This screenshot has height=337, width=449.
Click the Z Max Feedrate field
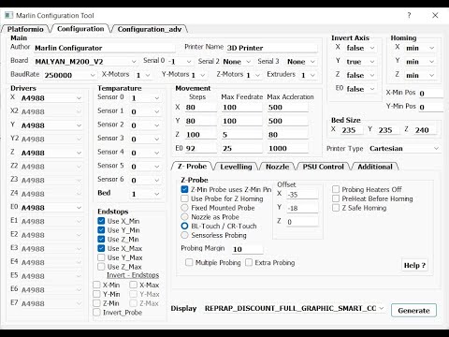pyautogui.click(x=241, y=135)
